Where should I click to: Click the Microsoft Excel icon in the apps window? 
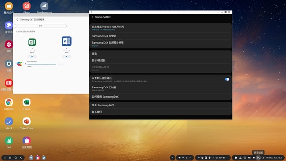click(32, 42)
